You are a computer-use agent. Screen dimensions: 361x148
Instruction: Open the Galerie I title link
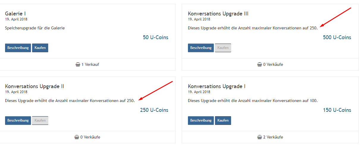16,14
